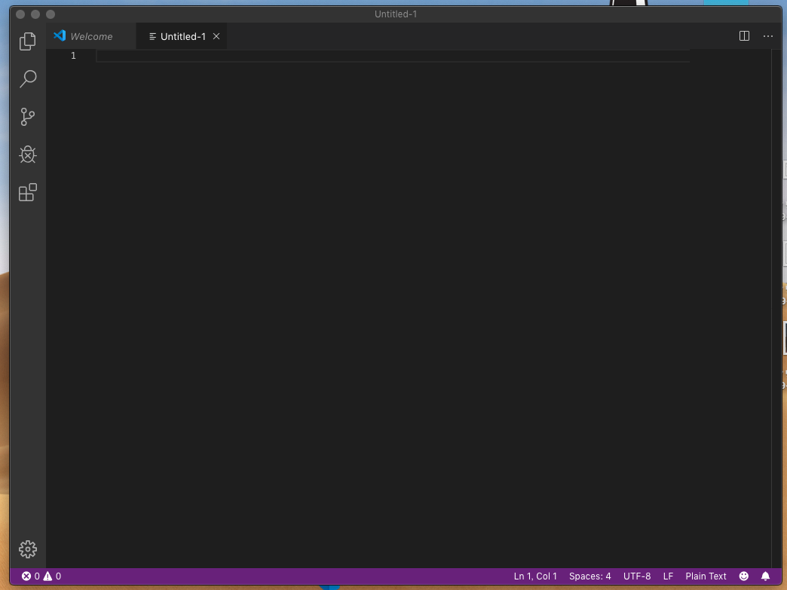Click the minimize window button
Screen dimensions: 787x590
click(35, 14)
